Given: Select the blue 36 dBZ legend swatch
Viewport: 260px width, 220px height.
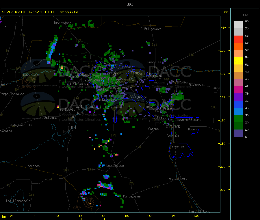Looking at the screenshot, I should [x=238, y=104].
